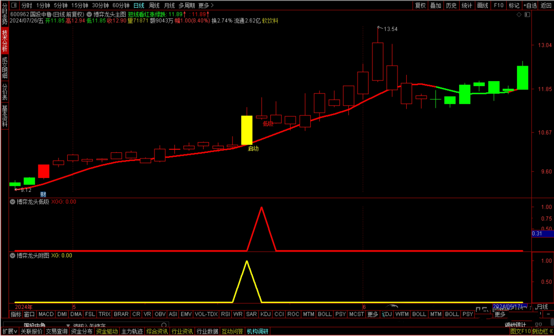Select the MACD indicator tab
The image size is (554, 336).
[x=46, y=314]
